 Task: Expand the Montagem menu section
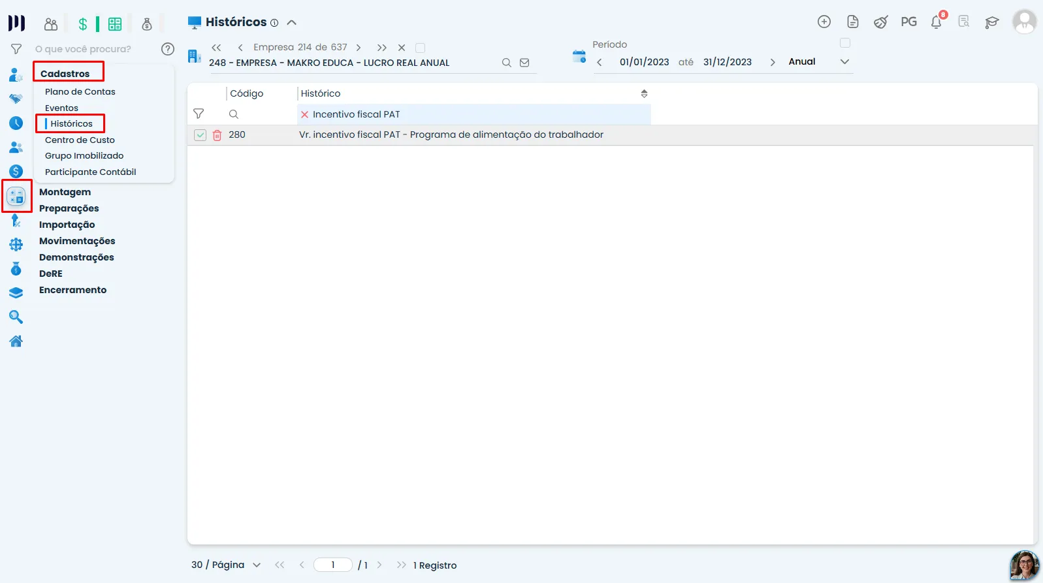pyautogui.click(x=65, y=192)
